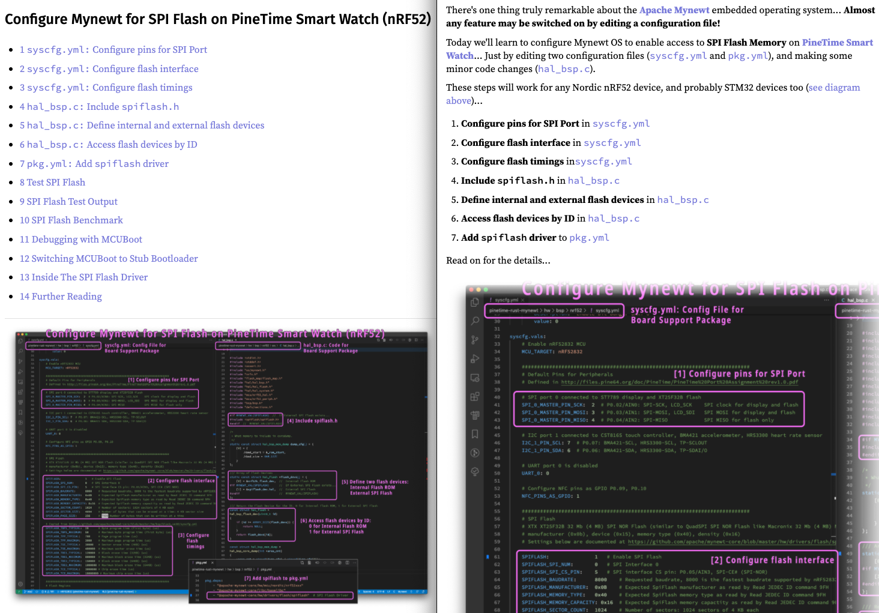Open the small overview diagram under contents
The image size is (879, 613).
click(221, 464)
